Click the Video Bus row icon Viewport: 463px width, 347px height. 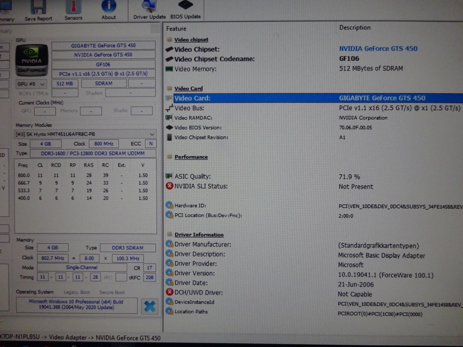tap(169, 108)
